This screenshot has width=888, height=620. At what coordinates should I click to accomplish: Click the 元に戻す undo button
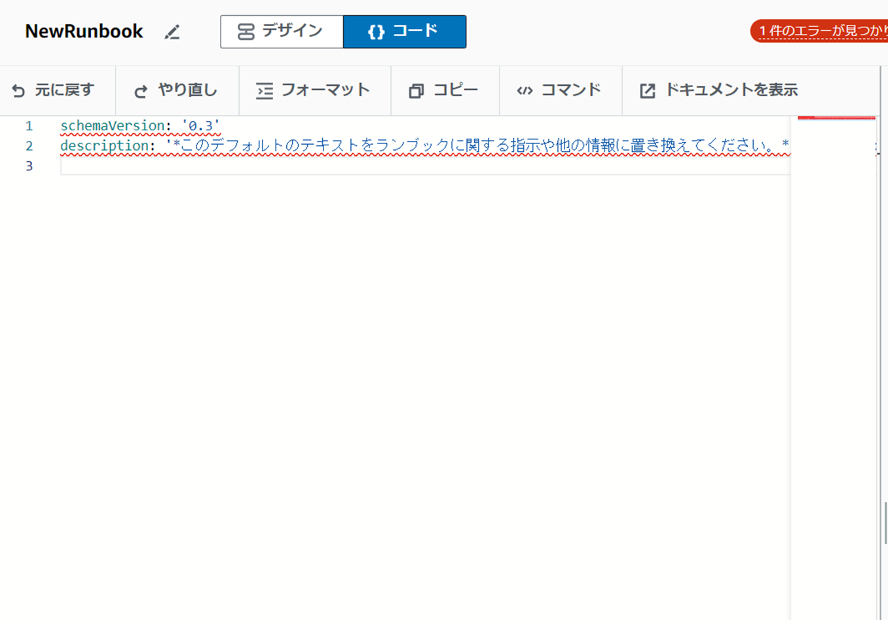tap(54, 90)
